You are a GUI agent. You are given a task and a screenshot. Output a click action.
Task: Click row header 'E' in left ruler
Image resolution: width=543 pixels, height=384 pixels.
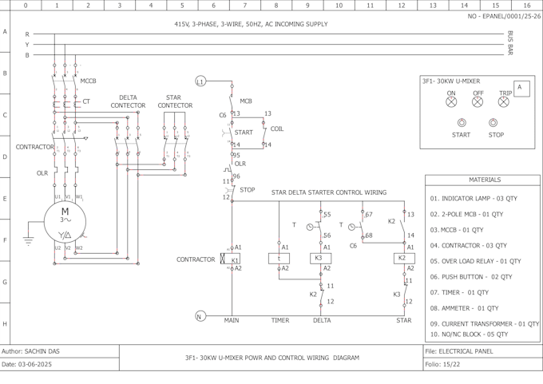tap(5, 199)
